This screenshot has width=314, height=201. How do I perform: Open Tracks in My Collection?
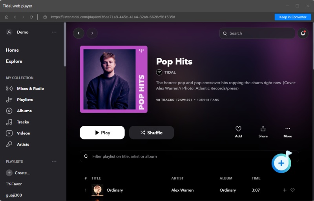17,122
